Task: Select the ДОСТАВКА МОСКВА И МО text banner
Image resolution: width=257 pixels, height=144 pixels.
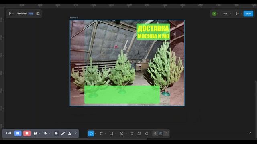Action: pyautogui.click(x=153, y=32)
